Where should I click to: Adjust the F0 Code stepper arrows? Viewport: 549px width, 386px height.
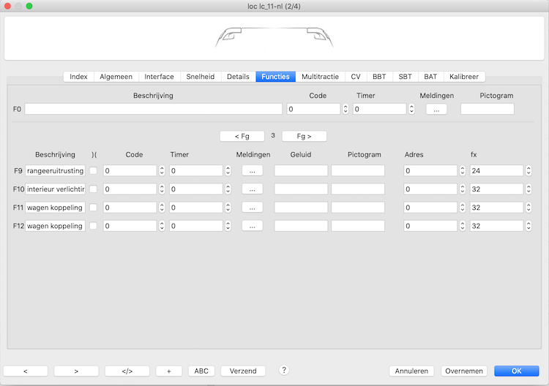point(346,109)
